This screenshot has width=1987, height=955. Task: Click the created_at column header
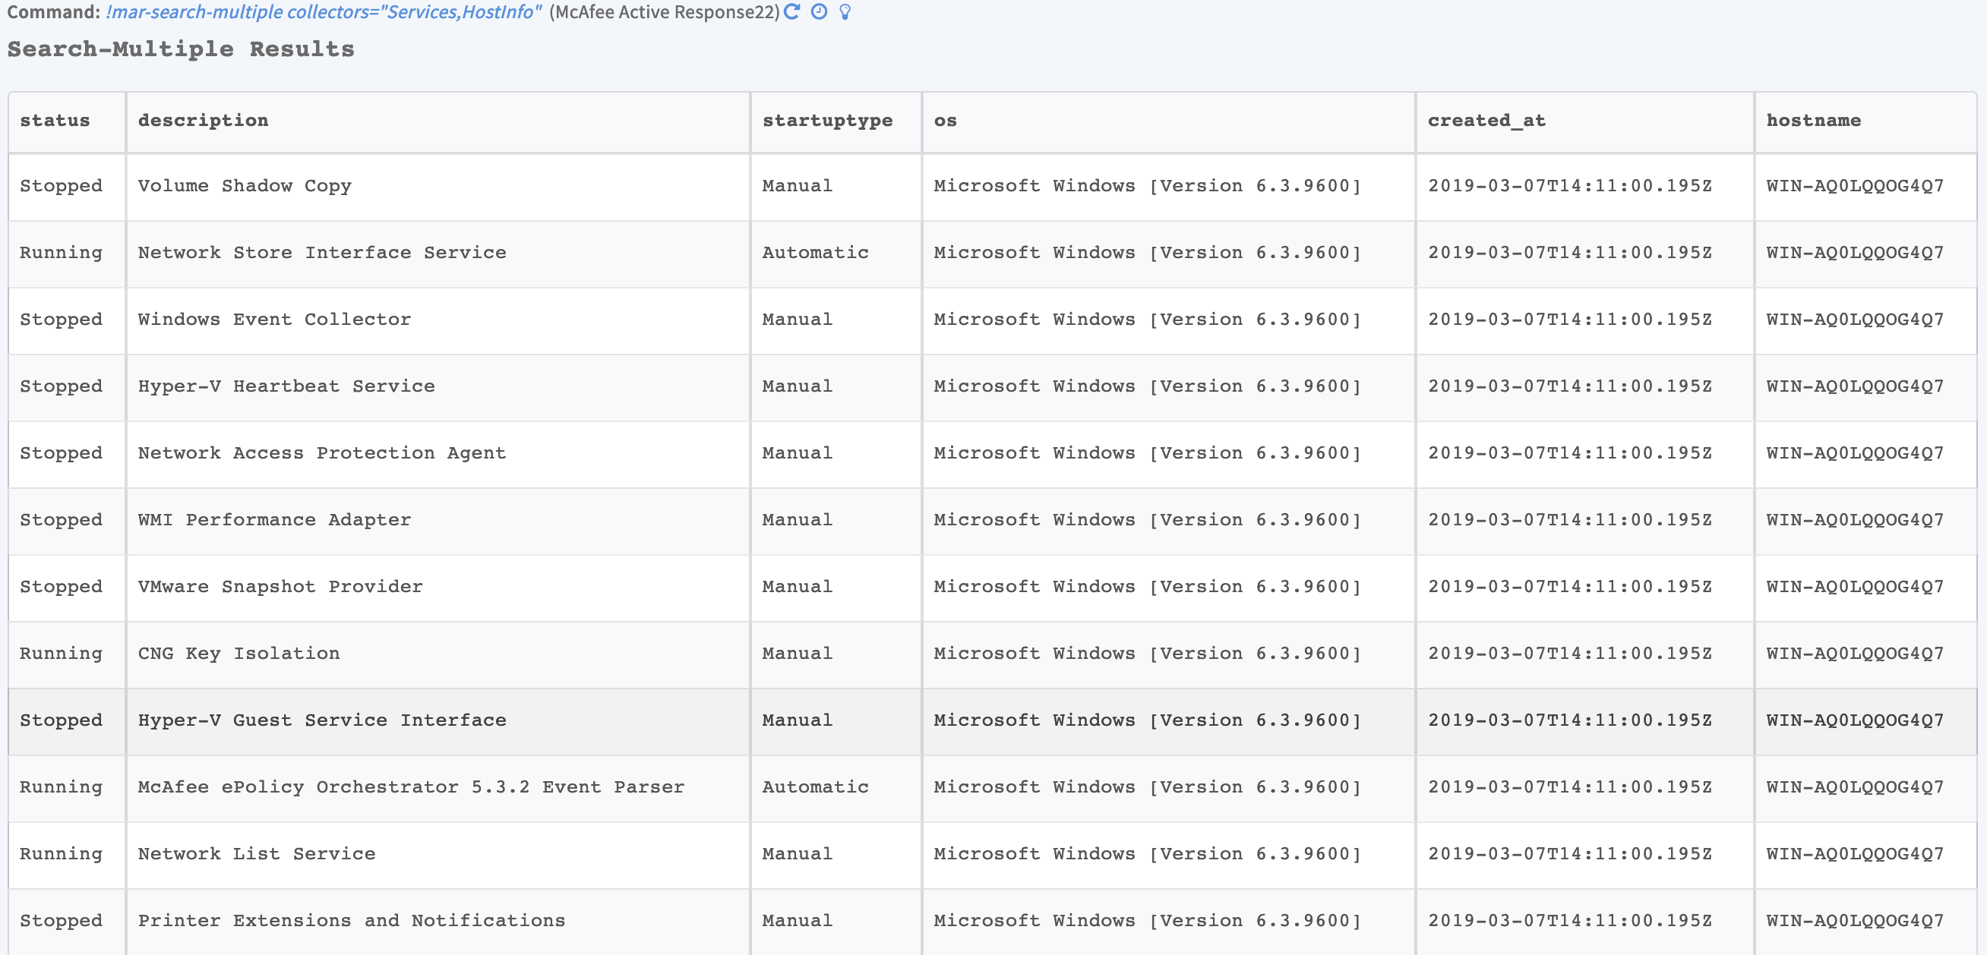click(x=1486, y=121)
